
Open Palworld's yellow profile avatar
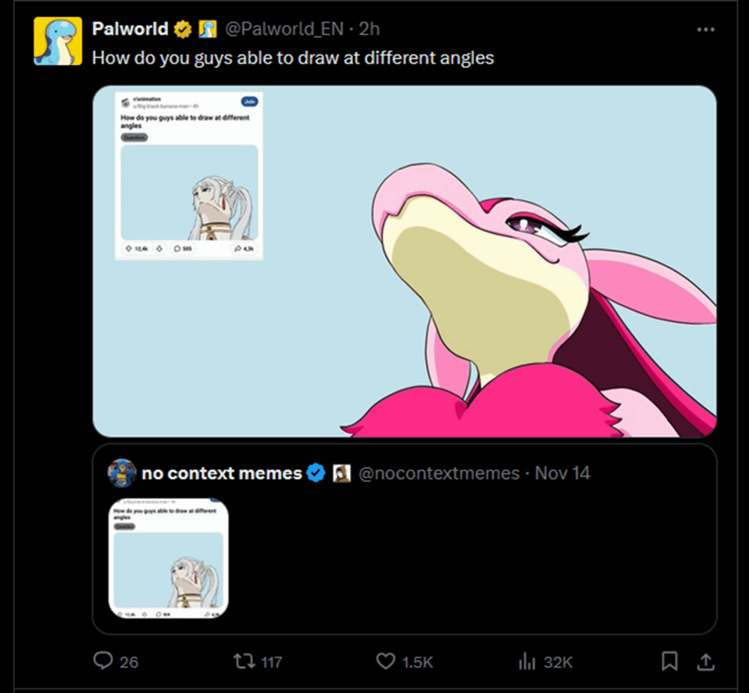click(x=58, y=41)
